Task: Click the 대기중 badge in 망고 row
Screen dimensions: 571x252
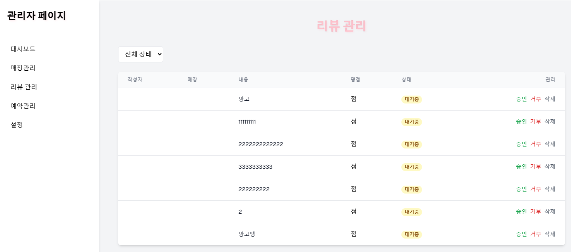Action: [412, 99]
